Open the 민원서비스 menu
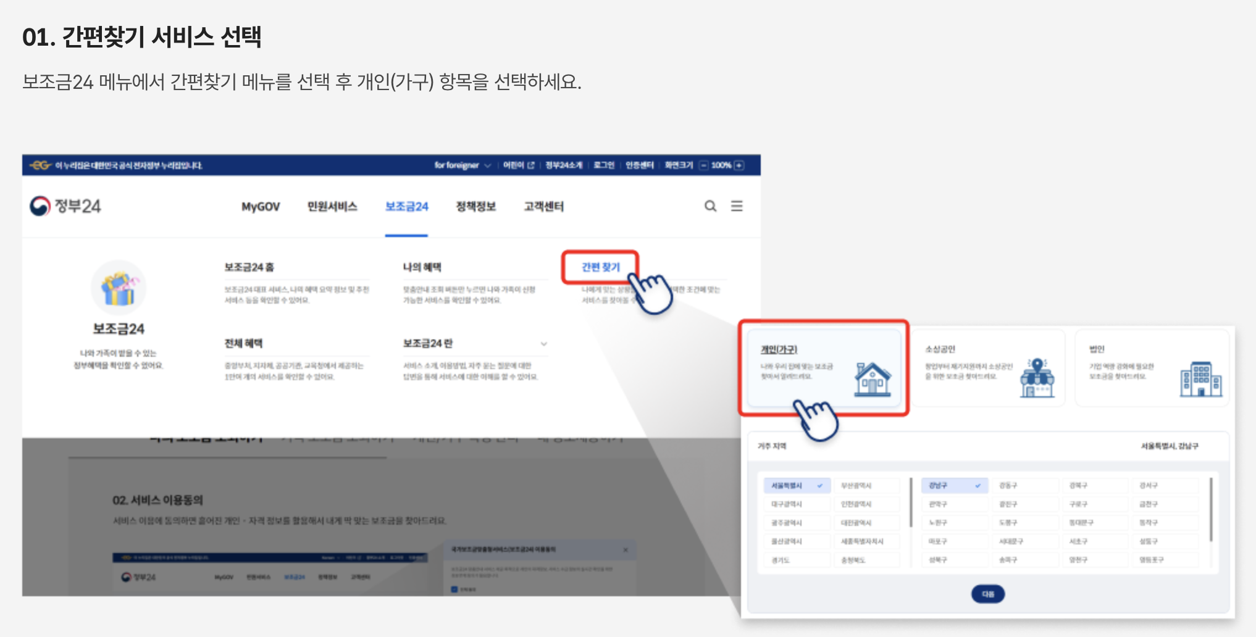 (332, 207)
